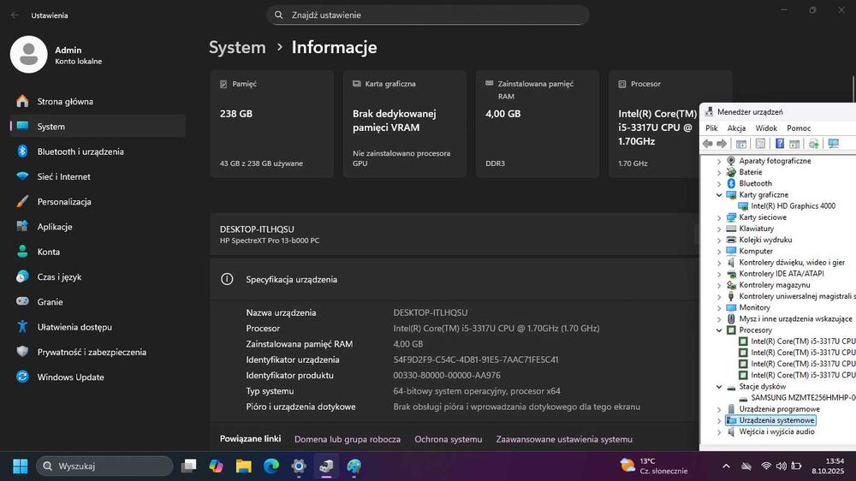Click Znajdź ustawienie search field
The width and height of the screenshot is (856, 481).
coord(428,15)
